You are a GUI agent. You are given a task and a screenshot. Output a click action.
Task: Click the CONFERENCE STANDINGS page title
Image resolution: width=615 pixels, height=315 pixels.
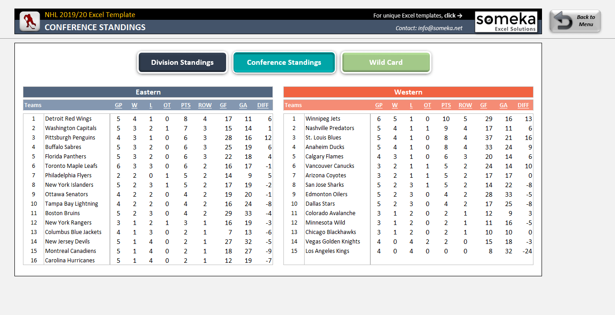(95, 27)
